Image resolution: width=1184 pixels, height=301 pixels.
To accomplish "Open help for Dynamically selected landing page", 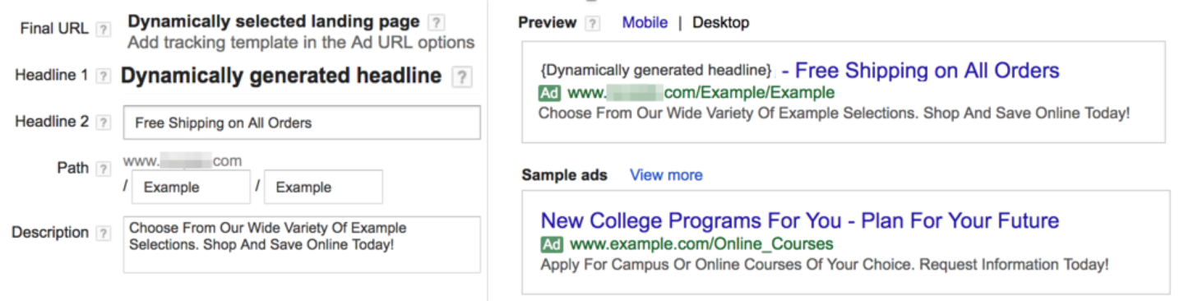I will click(x=438, y=22).
